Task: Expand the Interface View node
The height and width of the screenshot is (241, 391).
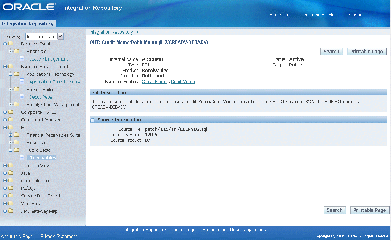Action: (5, 165)
